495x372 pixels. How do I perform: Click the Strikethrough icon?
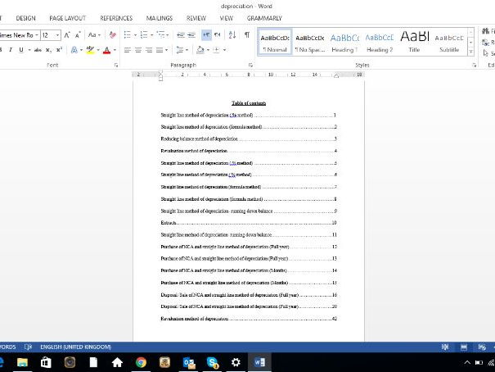tap(38, 50)
